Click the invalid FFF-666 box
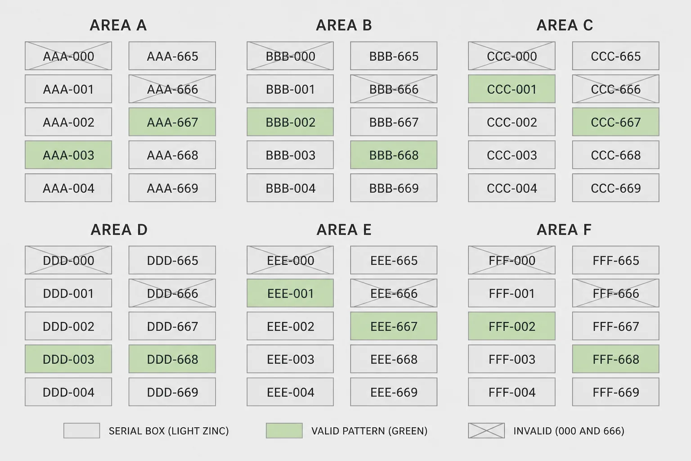691x461 pixels. point(615,293)
